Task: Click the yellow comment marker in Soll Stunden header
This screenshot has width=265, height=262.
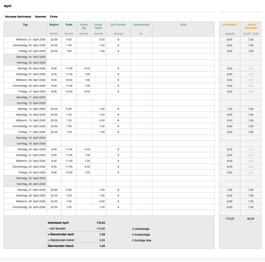Action: tap(129, 32)
